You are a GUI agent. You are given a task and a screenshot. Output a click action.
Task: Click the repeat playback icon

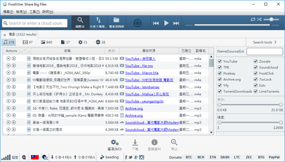(253, 19)
